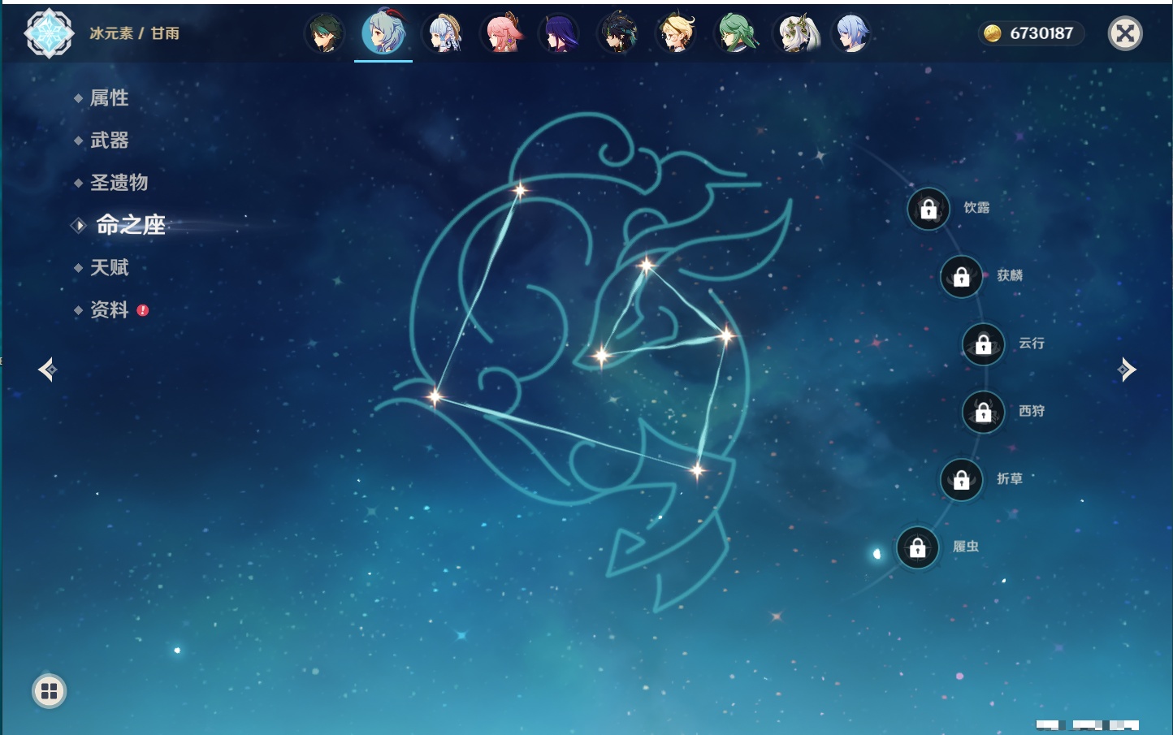Select the Xiao avatar with dark green hair
1173x735 pixels.
tap(325, 33)
